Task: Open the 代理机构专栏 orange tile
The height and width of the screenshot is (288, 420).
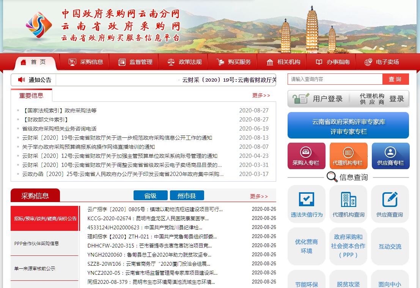Action: [348, 156]
